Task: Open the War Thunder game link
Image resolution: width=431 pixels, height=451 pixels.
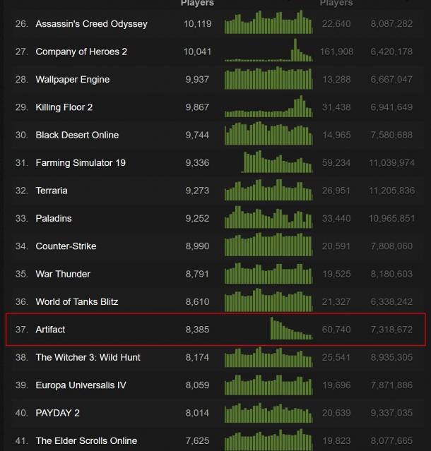Action: coord(63,274)
